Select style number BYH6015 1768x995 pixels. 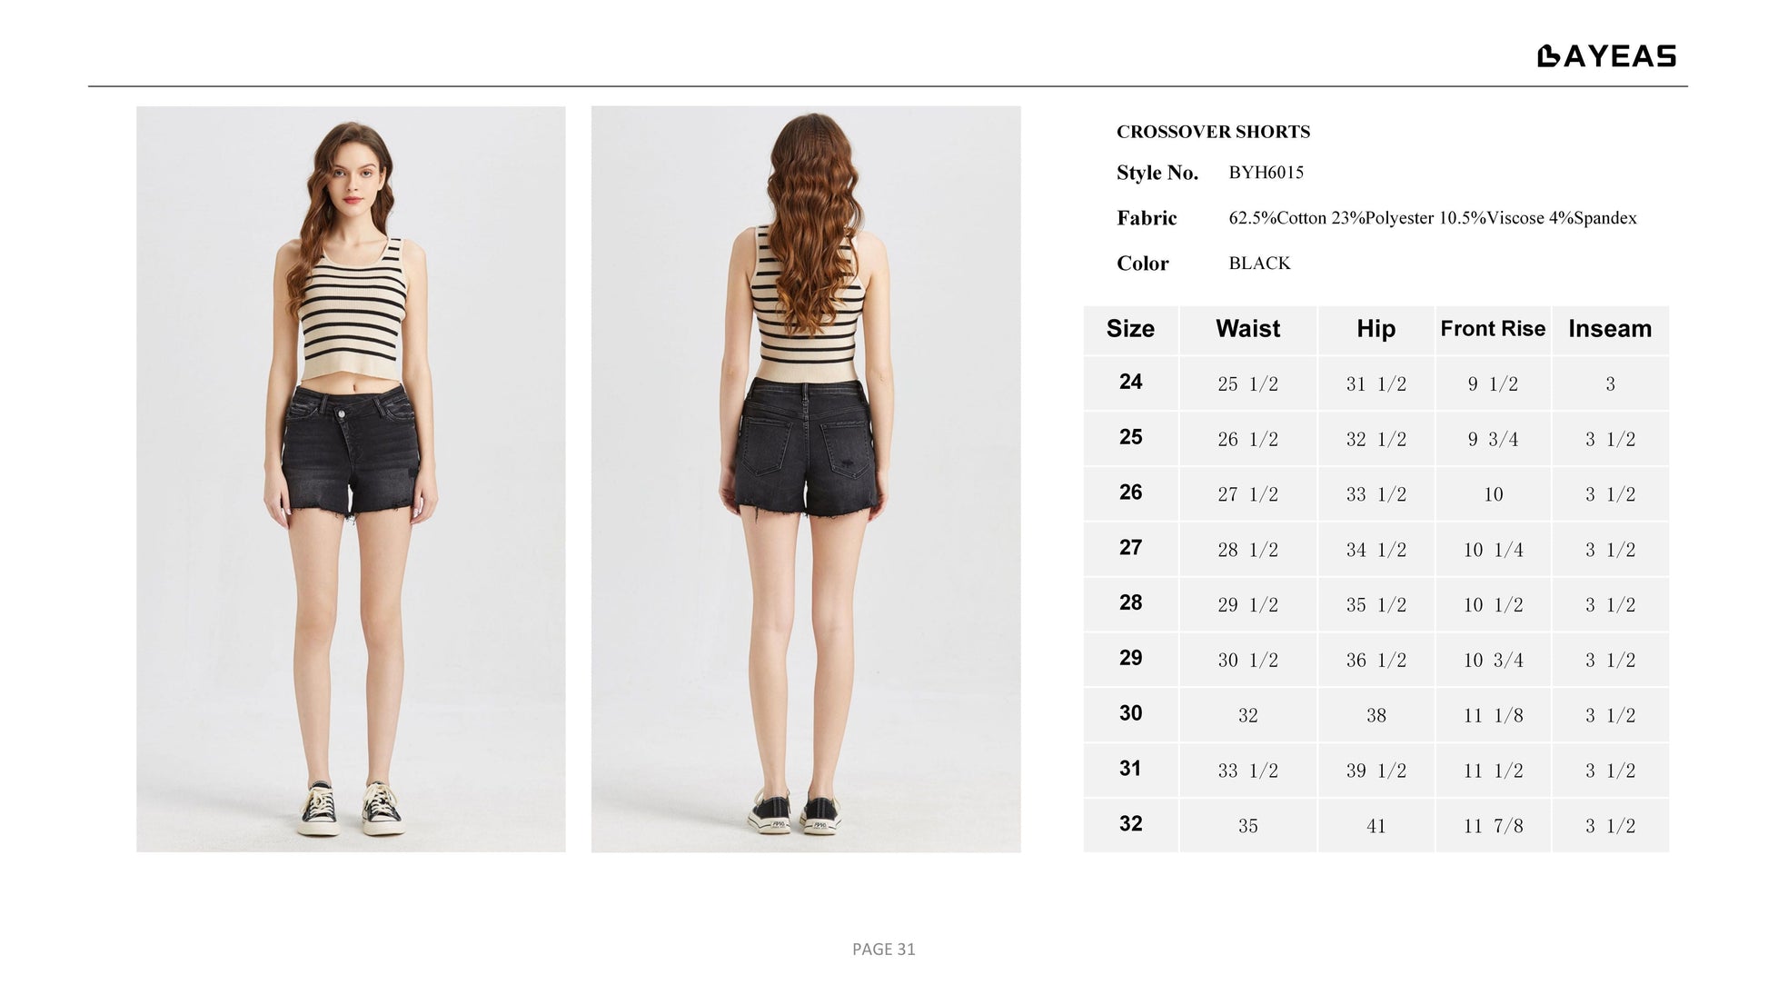click(1266, 172)
